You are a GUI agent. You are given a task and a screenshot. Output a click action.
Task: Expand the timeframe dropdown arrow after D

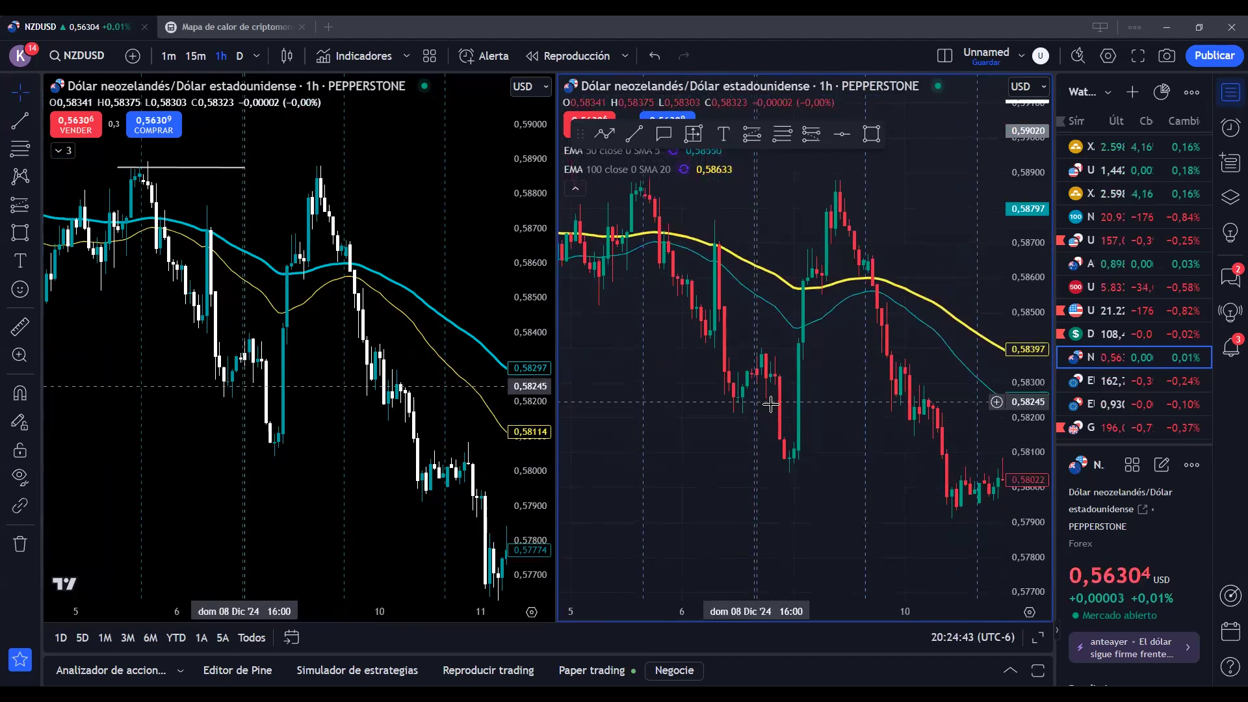tap(257, 56)
